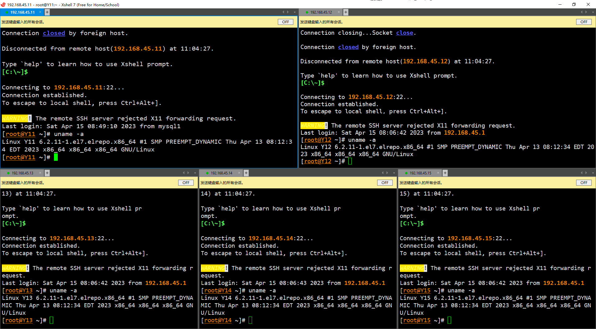Select the 192.168.45.12 session tab
The width and height of the screenshot is (596, 329).
(321, 12)
